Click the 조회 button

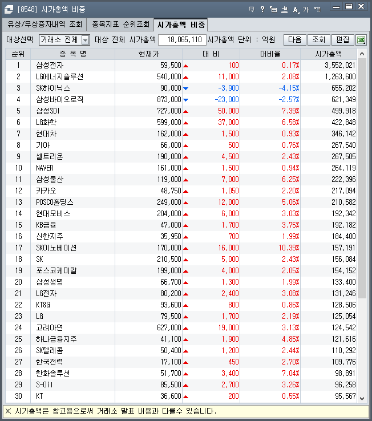pyautogui.click(x=319, y=40)
